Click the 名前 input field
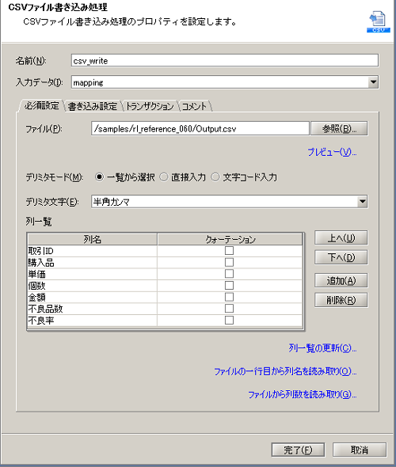396x467 pixels. point(225,60)
